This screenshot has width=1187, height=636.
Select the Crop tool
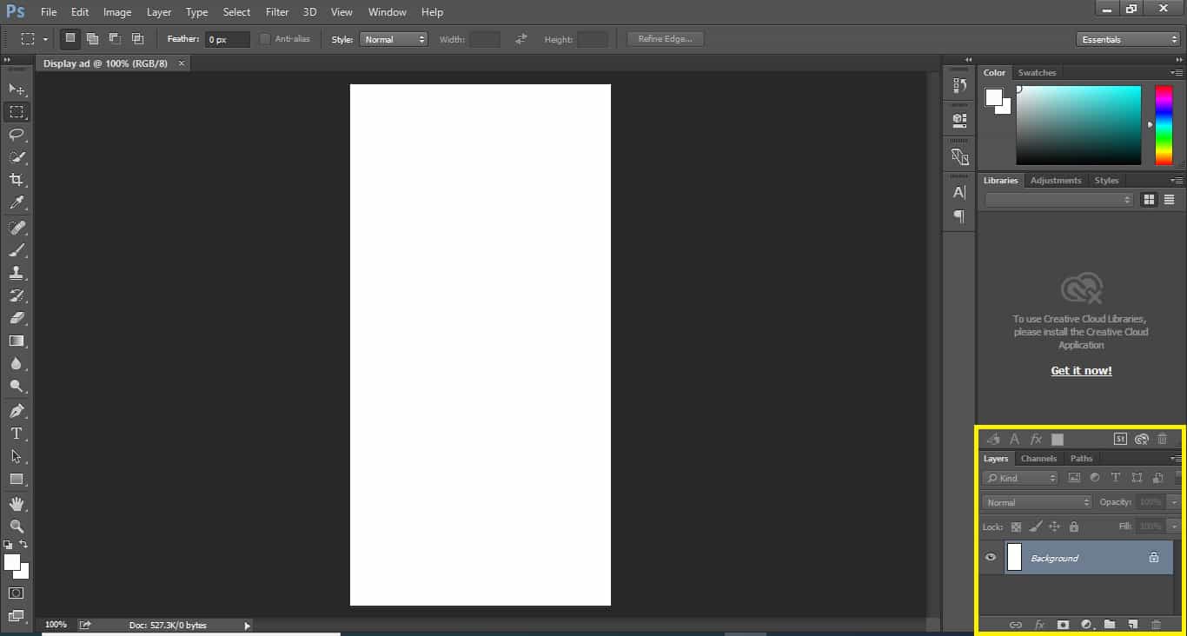tap(16, 180)
